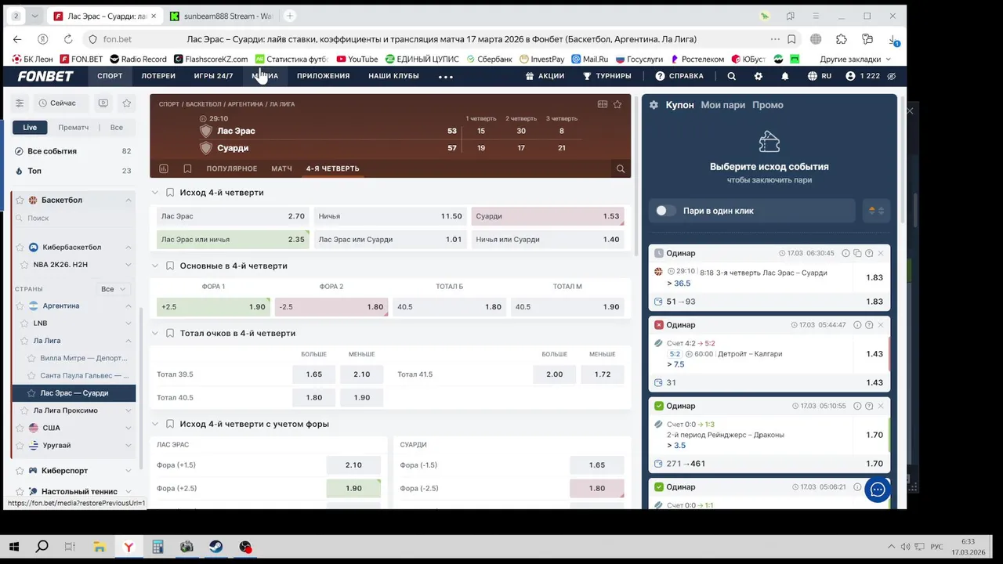Image resolution: width=1003 pixels, height=564 pixels.
Task: Switch to the ПОПУЛЯРНОЕ market tab
Action: click(x=232, y=168)
